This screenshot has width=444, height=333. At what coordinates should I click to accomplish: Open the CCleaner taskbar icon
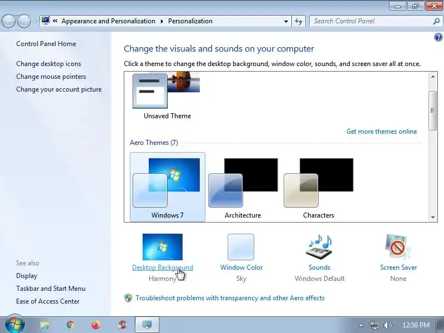(x=122, y=325)
